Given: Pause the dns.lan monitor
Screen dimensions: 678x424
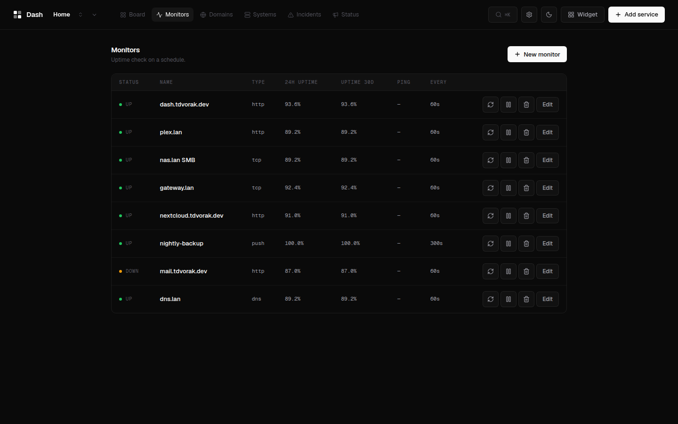Looking at the screenshot, I should (508, 299).
